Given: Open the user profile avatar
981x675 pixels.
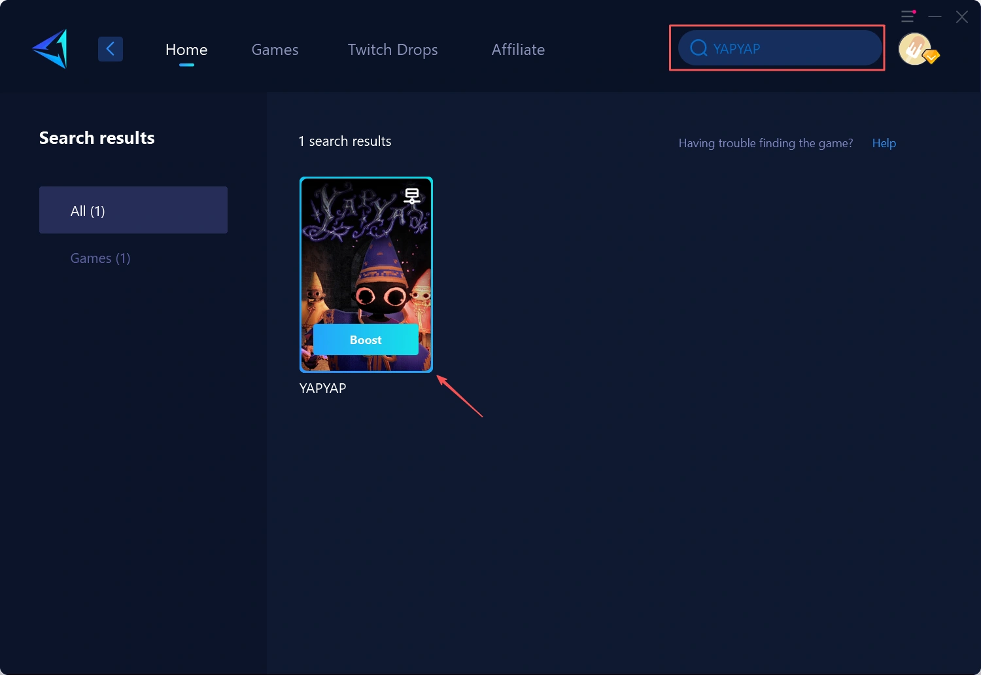Looking at the screenshot, I should click(x=914, y=48).
